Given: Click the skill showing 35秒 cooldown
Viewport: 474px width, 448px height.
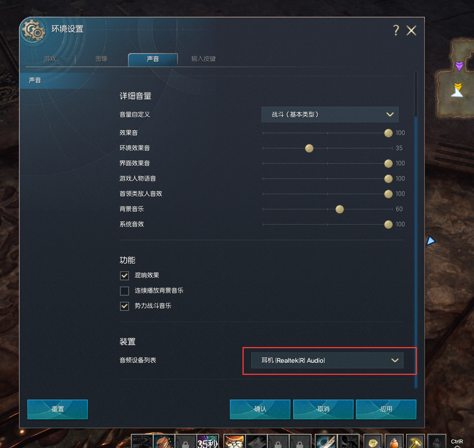Looking at the screenshot, I should coord(207,442).
